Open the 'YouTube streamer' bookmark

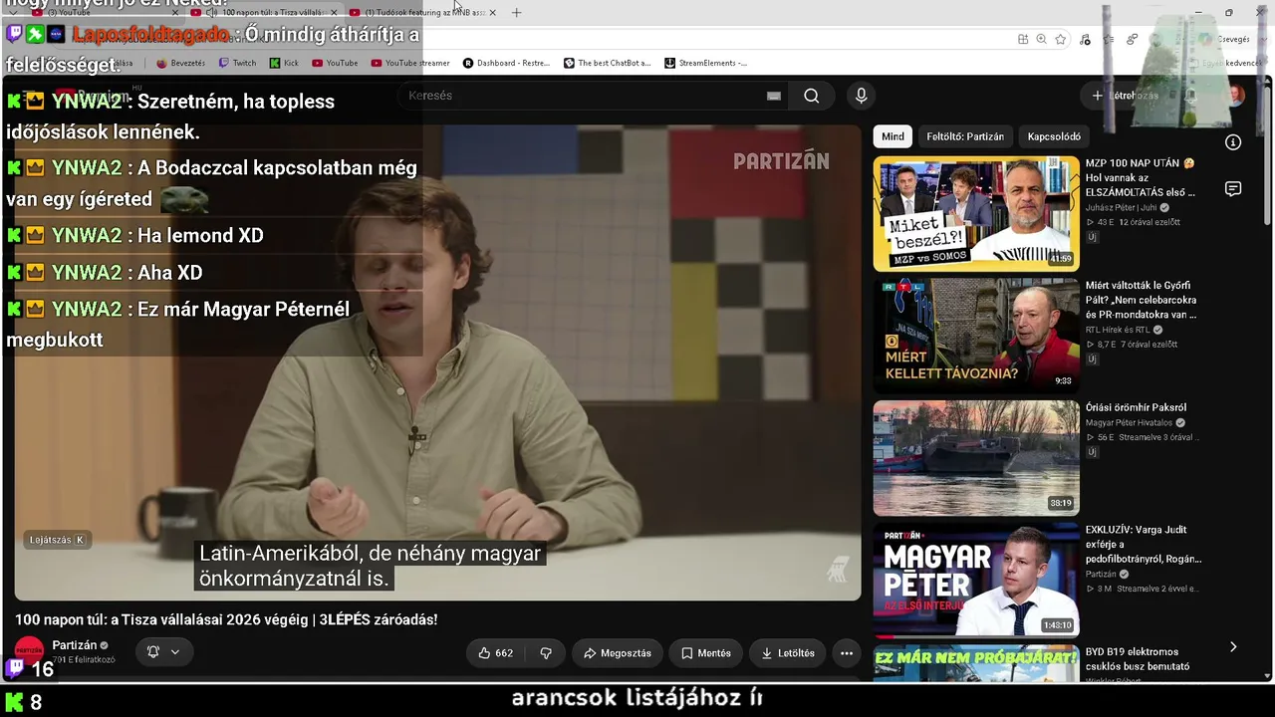pos(410,63)
